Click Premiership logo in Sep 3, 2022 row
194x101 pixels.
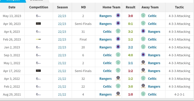pyautogui.click(x=38, y=55)
